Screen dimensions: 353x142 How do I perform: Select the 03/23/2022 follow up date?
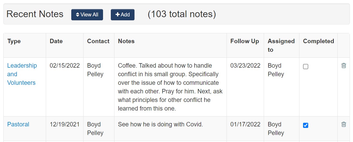coord(245,66)
